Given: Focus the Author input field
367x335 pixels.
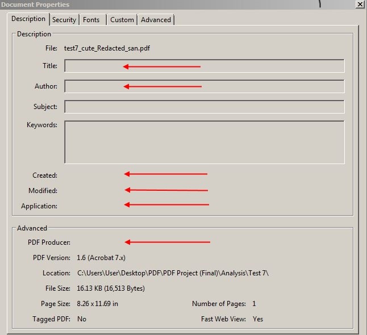Looking at the screenshot, I should click(x=205, y=87).
